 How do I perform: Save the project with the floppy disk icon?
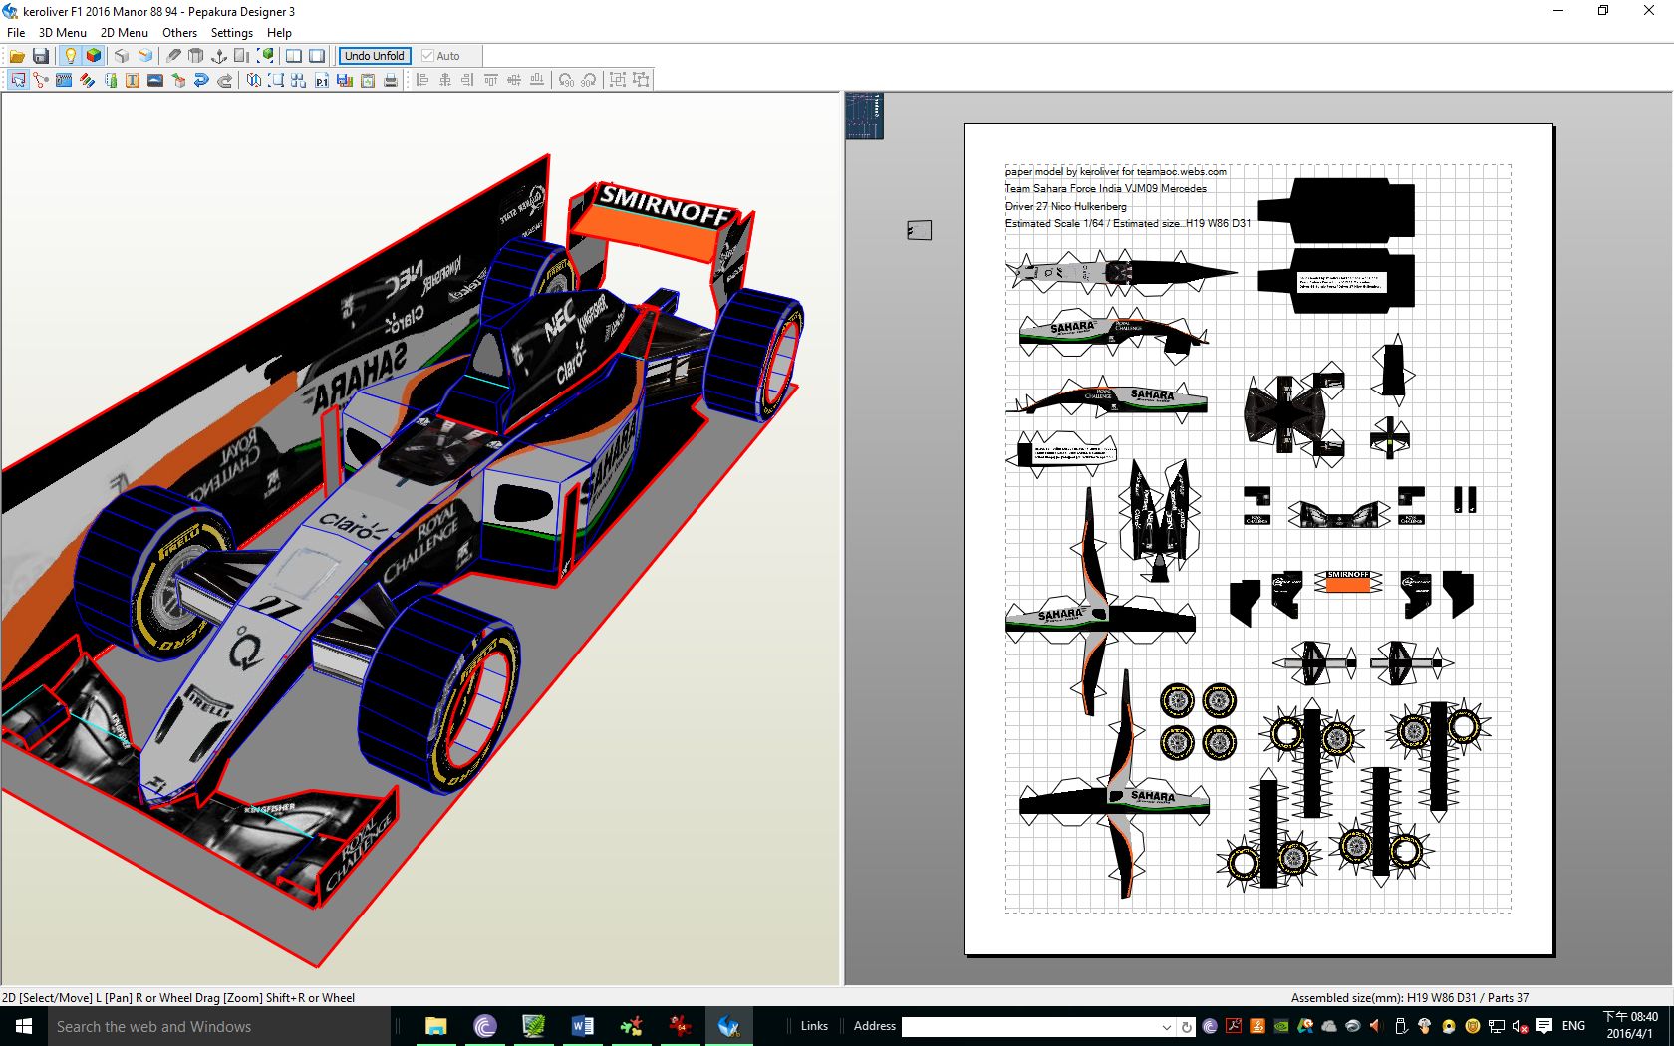[41, 56]
